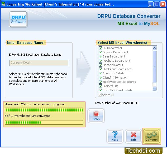
Task: Click the title bar application icon
Action: coord(3,4)
